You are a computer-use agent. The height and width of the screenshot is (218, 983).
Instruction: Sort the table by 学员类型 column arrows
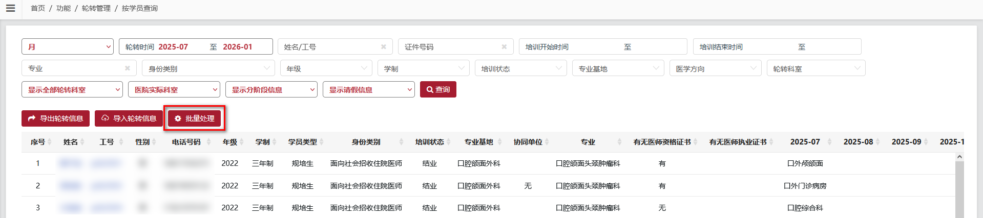[x=321, y=142]
